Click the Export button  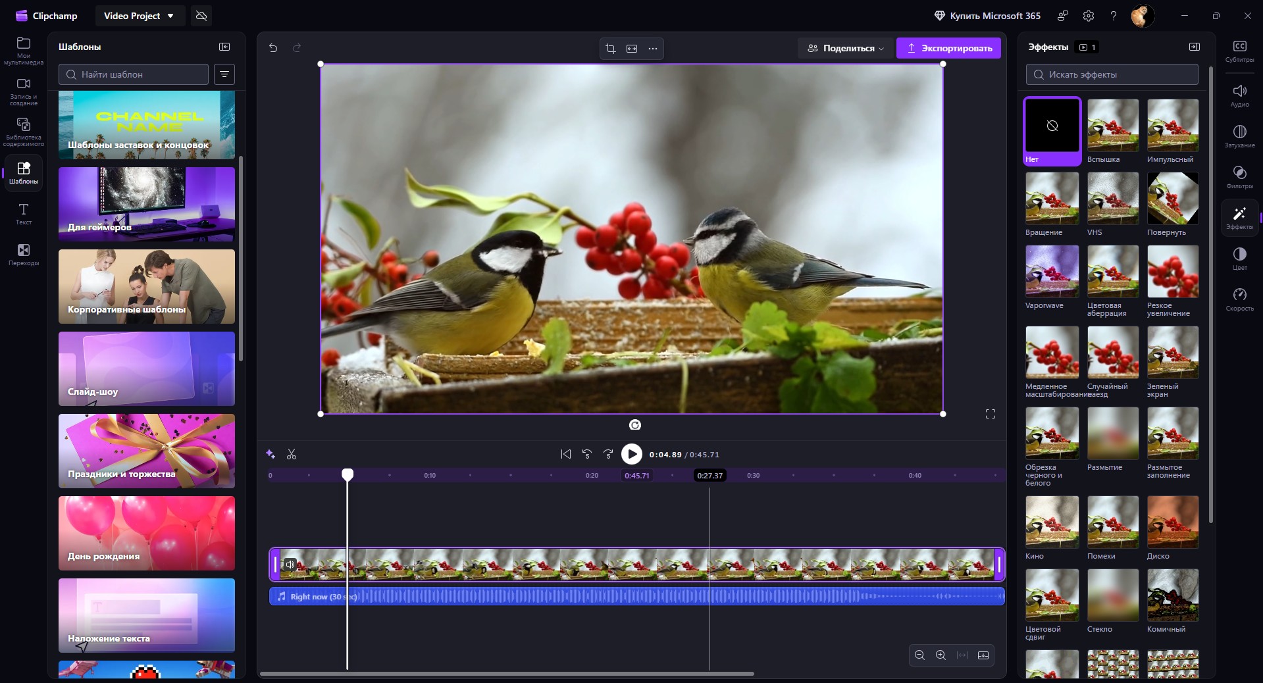948,48
